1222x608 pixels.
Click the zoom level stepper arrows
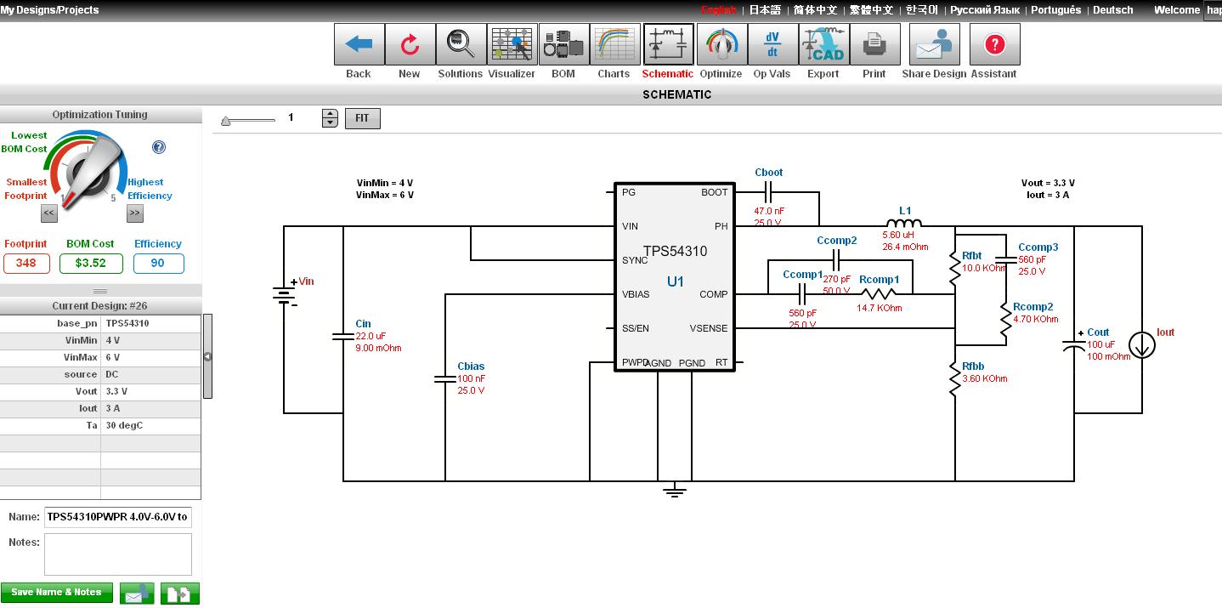coord(331,118)
